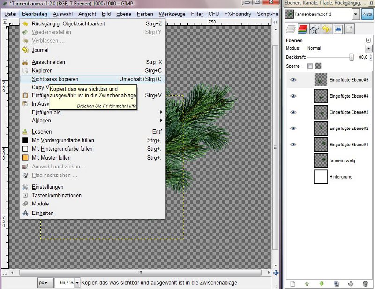
Task: Open the px unit dropdown in status bar
Action: coord(44,283)
